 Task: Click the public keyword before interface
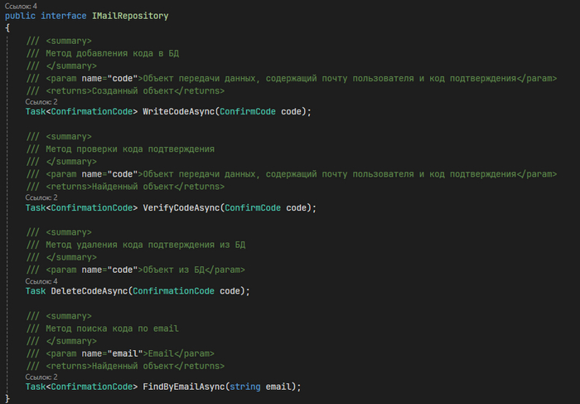20,16
